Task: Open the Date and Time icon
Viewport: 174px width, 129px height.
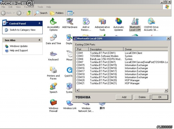Action: 53,39
